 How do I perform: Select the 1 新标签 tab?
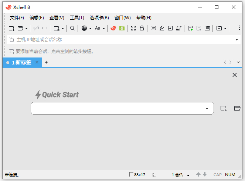22,62
